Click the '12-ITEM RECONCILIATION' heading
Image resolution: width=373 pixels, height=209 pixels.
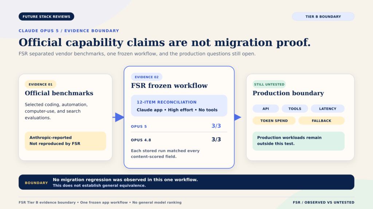click(x=166, y=102)
